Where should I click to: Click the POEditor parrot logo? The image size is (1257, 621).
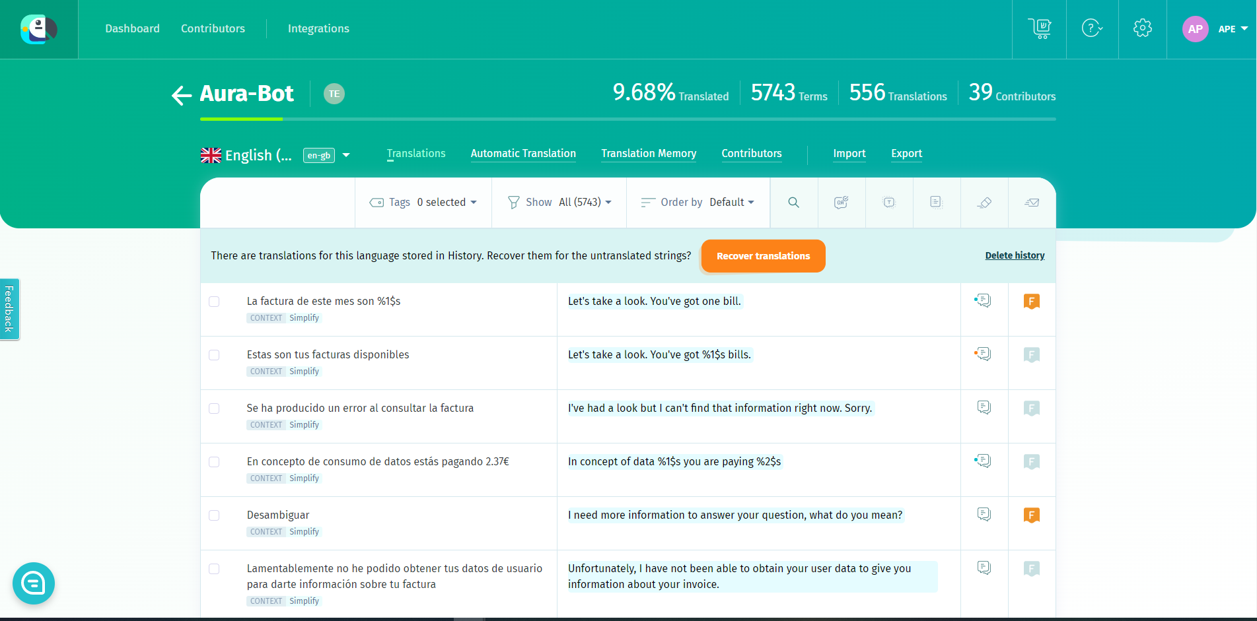coord(39,29)
